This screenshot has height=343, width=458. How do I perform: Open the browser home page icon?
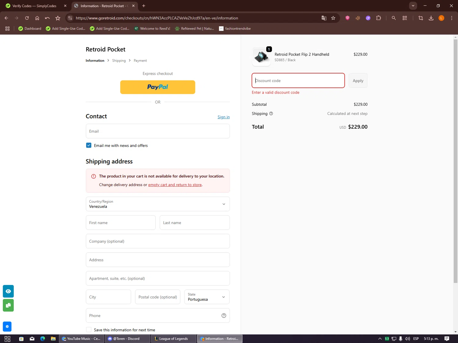click(x=37, y=18)
